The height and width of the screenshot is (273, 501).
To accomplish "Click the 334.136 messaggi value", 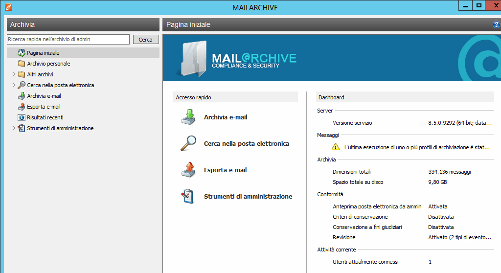I will pos(450,172).
